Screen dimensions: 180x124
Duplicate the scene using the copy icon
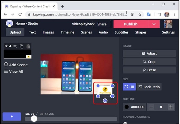[x=22, y=46]
